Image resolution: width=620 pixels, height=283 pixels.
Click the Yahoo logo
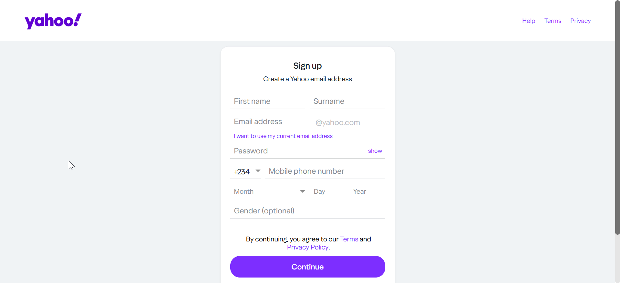tap(53, 21)
